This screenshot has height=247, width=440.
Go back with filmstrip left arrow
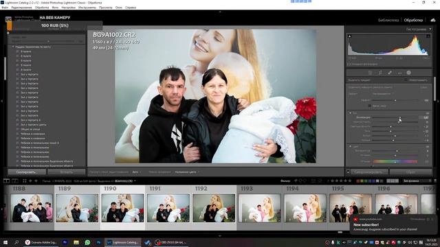coord(30,181)
